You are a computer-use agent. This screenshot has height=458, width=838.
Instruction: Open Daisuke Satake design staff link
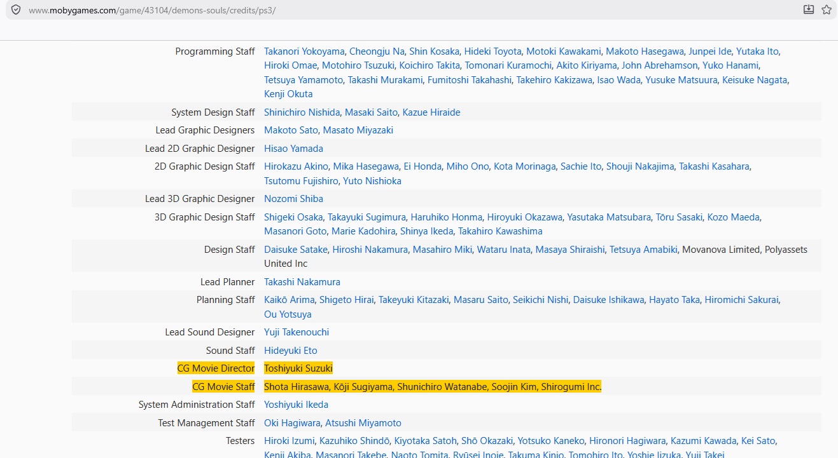pyautogui.click(x=296, y=250)
